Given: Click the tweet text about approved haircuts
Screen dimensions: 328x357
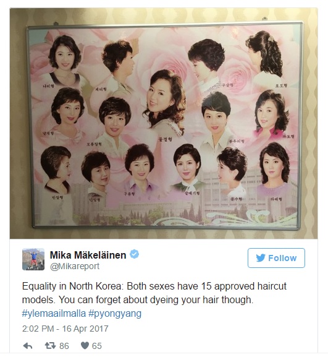Looking at the screenshot, I should point(154,293).
